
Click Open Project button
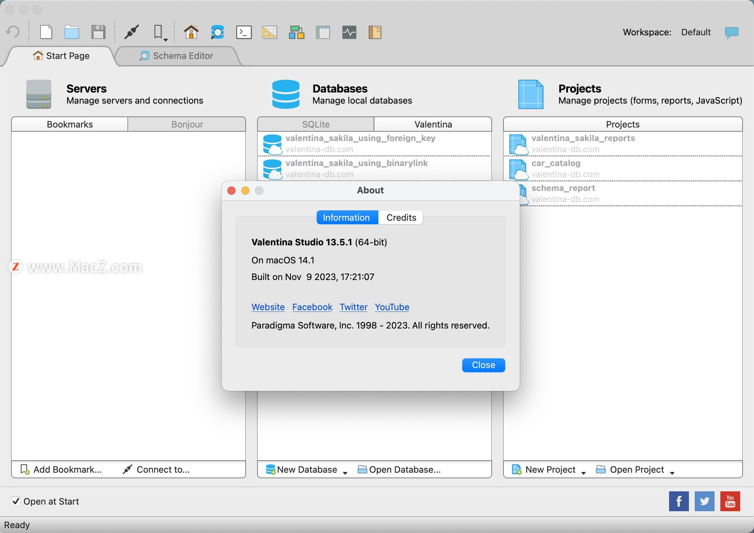(630, 469)
